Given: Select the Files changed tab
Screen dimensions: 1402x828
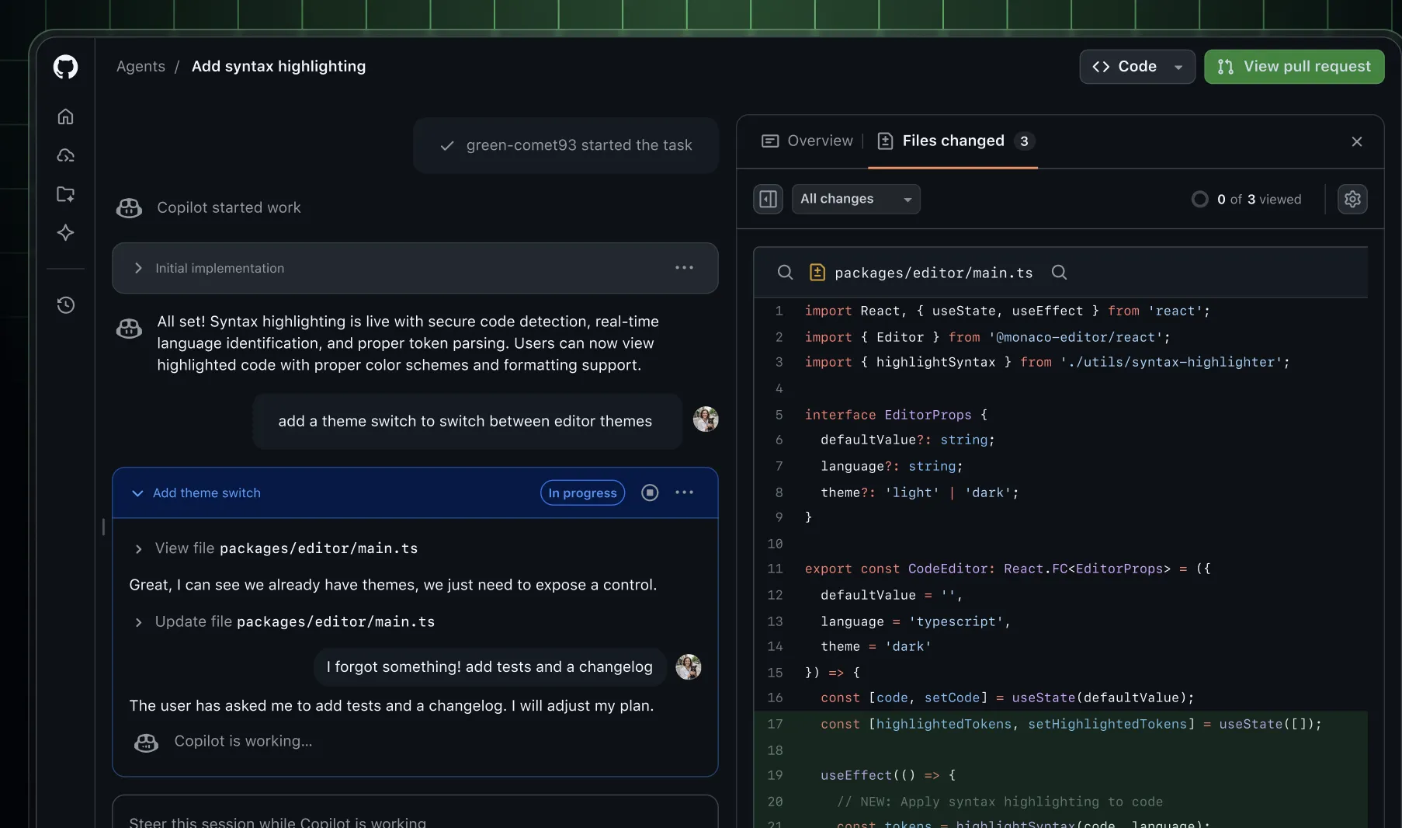Looking at the screenshot, I should 953,141.
